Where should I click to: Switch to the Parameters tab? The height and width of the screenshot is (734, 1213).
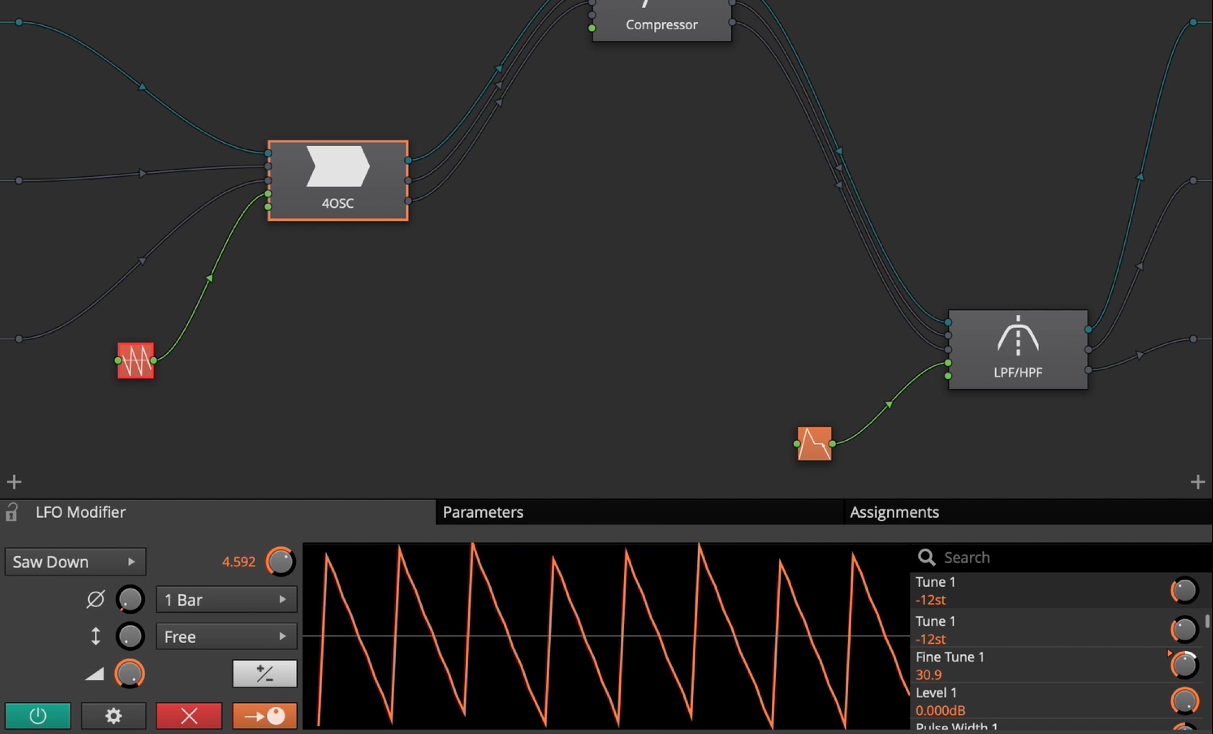click(x=482, y=512)
